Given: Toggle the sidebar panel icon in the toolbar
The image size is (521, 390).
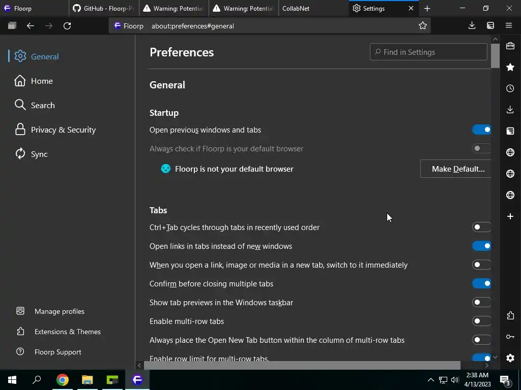Looking at the screenshot, I should (x=490, y=25).
